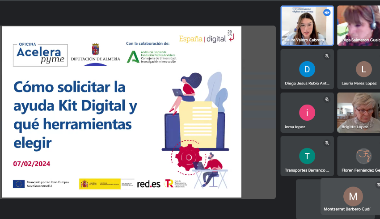Screen dimensions: 380x219
Task: Click the Diputación de Almería crest logo
Action: pyautogui.click(x=96, y=55)
